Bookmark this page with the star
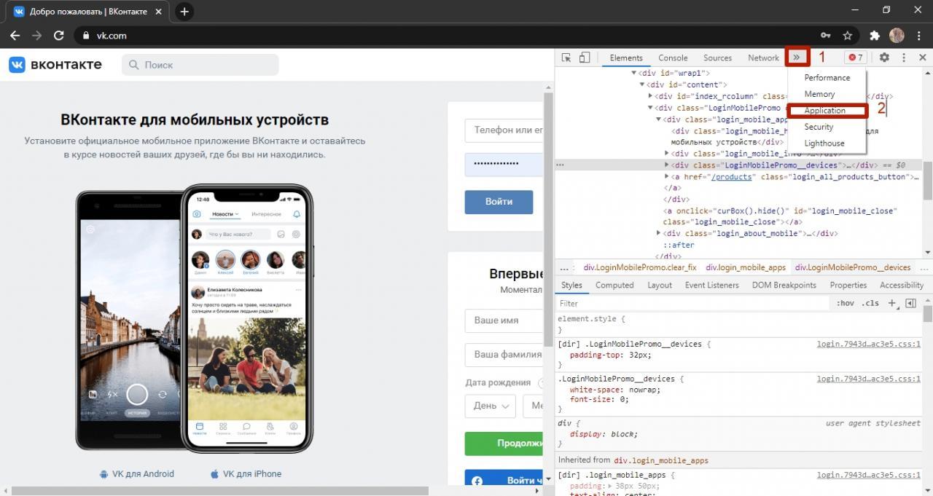The image size is (933, 496). point(848,35)
